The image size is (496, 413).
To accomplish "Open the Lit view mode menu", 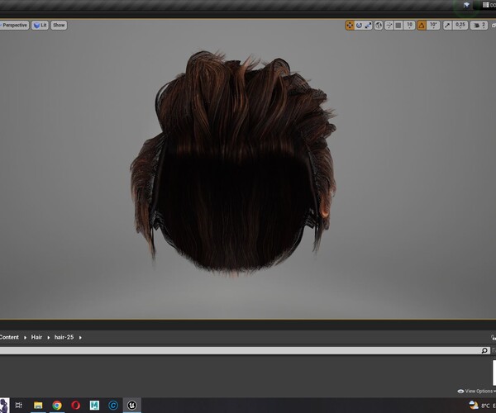I will click(x=40, y=26).
